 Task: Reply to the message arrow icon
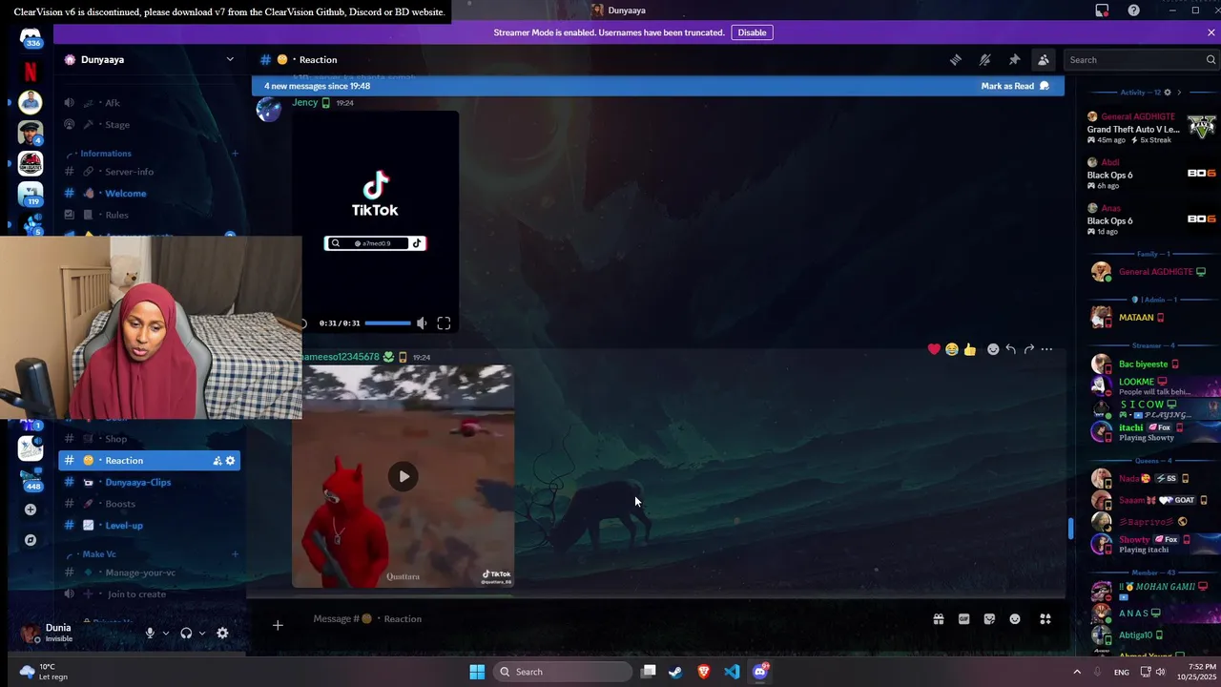pyautogui.click(x=1011, y=349)
